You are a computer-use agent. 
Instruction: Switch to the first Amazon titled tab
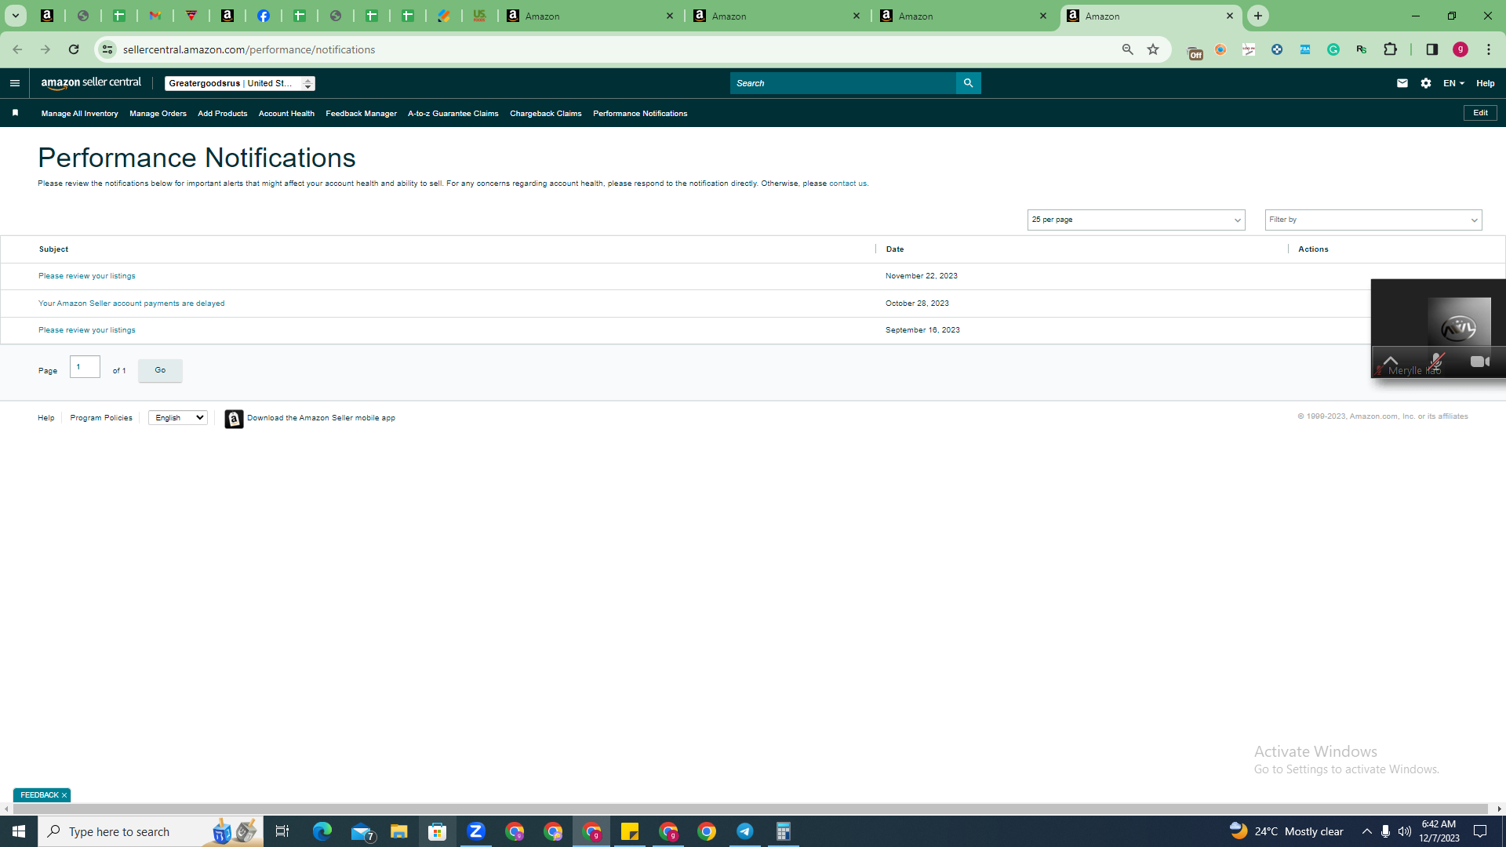pyautogui.click(x=591, y=16)
